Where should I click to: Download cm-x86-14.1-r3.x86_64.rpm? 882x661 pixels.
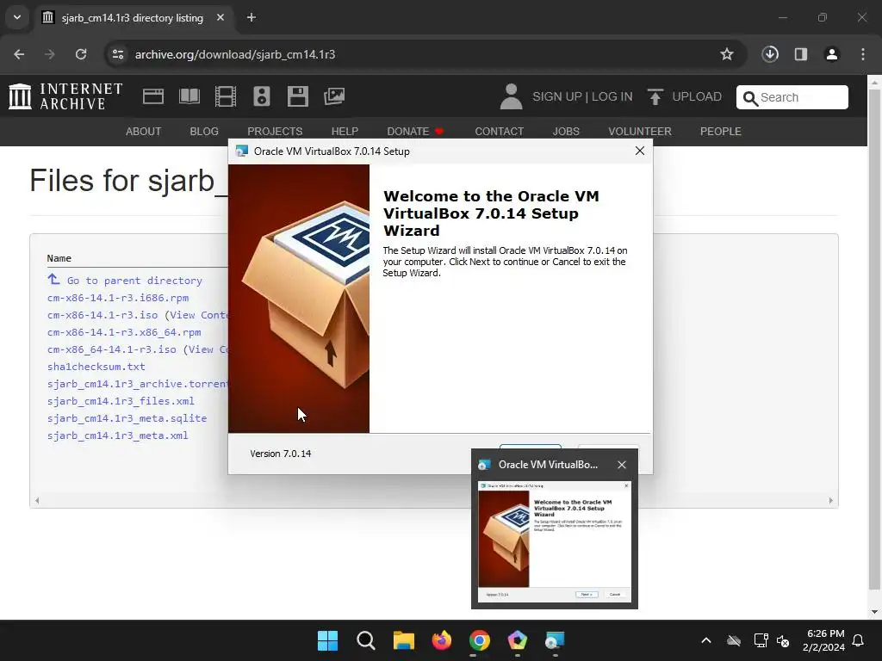pyautogui.click(x=124, y=332)
